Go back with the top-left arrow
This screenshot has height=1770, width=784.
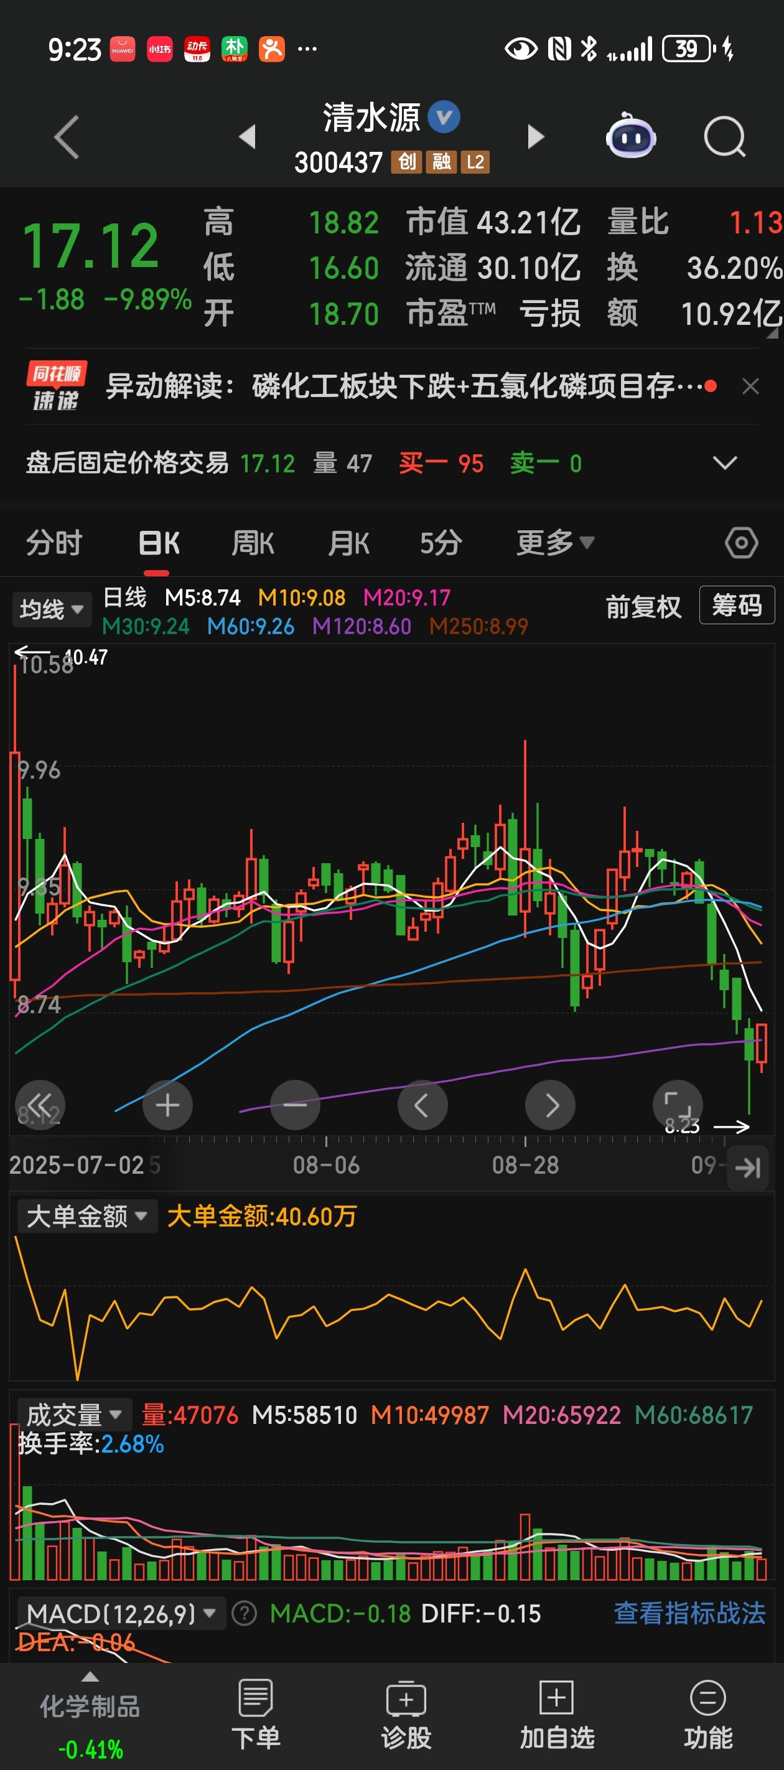(x=67, y=137)
